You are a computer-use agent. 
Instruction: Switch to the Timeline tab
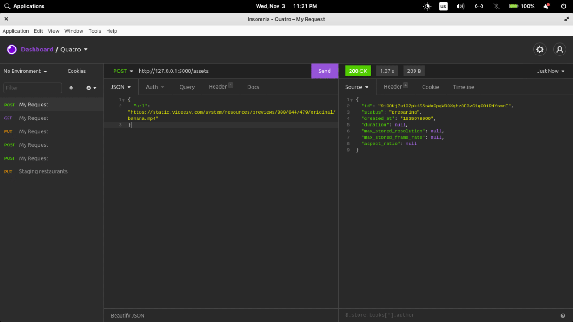tap(463, 87)
